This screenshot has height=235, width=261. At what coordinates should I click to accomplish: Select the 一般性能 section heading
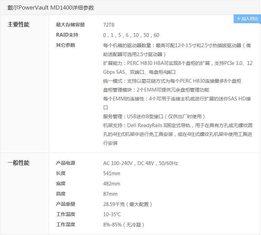coord(18,163)
